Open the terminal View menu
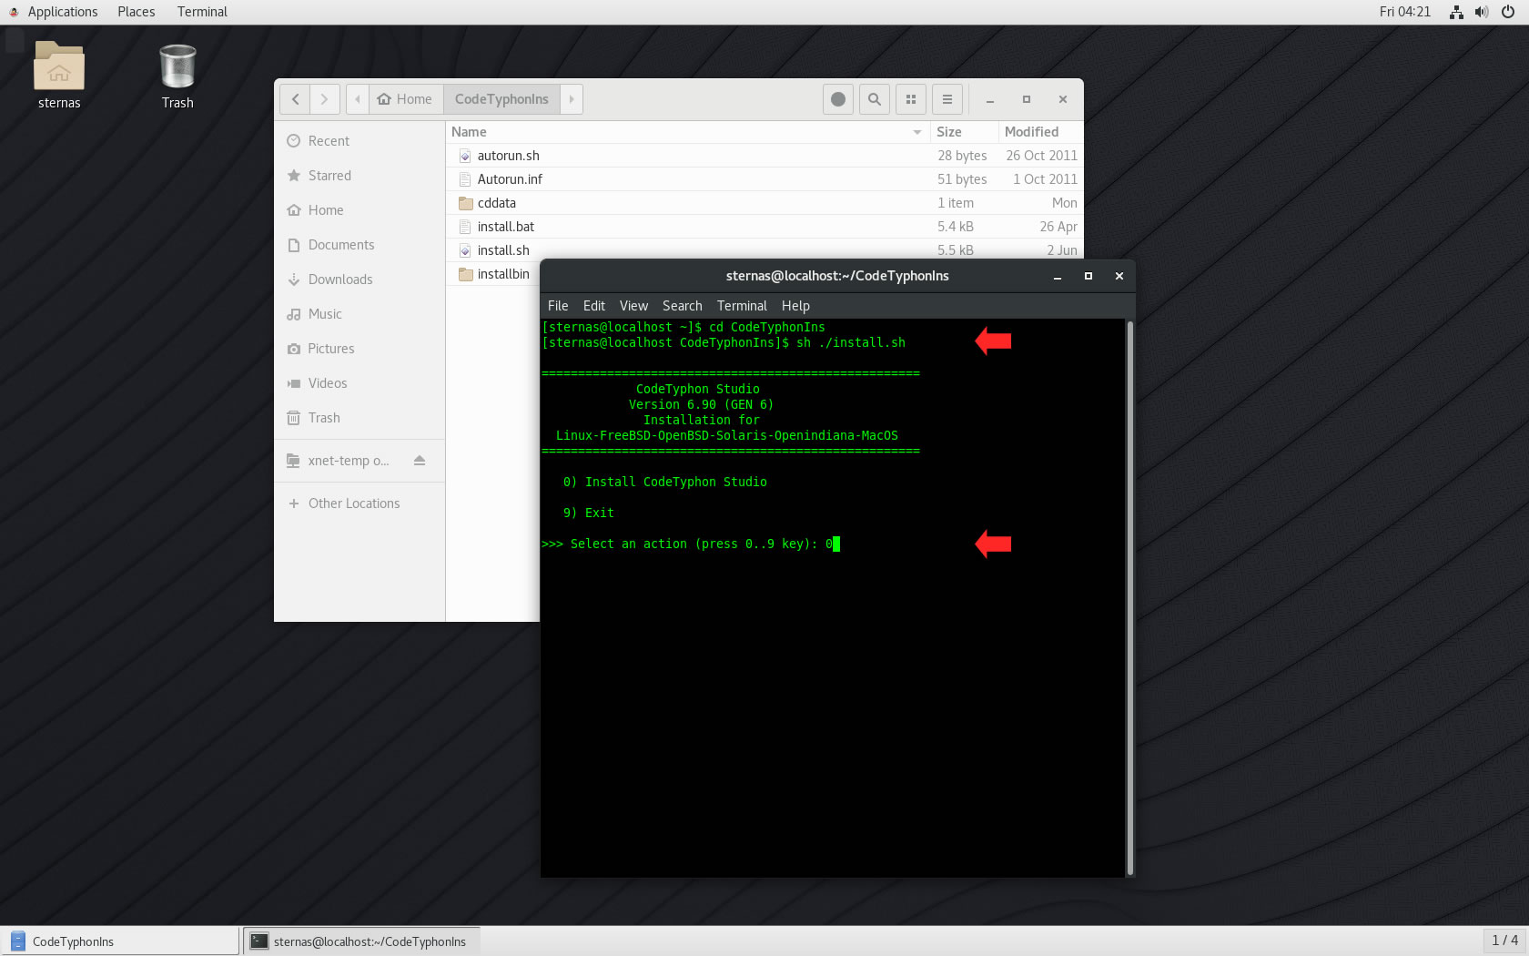The height and width of the screenshot is (956, 1529). click(x=633, y=306)
